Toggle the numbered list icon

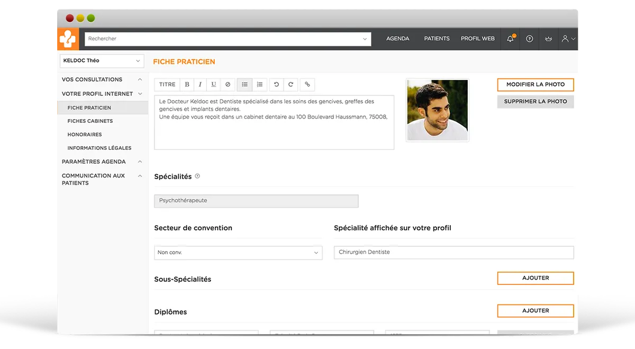pos(259,84)
